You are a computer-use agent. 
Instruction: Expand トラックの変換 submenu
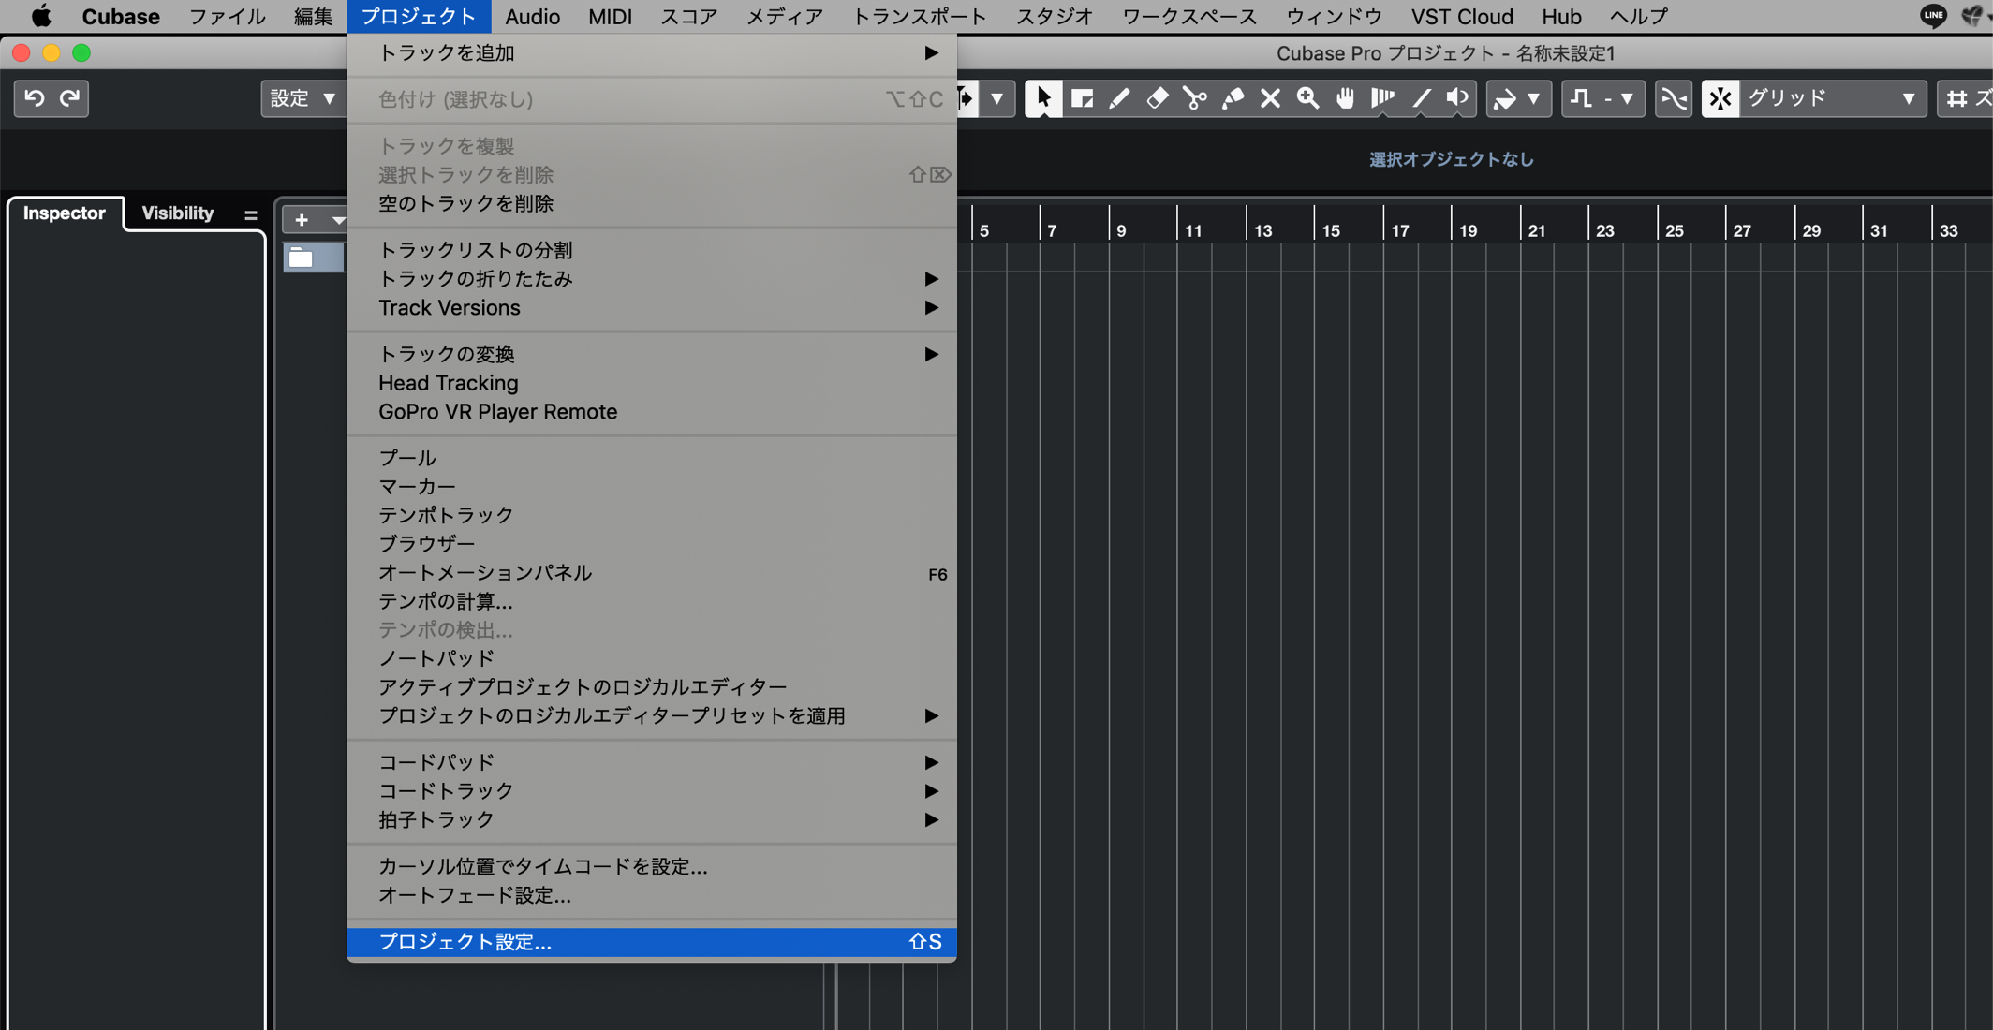[651, 354]
